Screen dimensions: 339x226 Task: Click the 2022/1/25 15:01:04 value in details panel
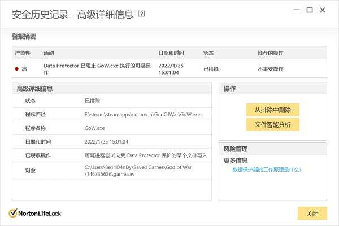pos(106,142)
